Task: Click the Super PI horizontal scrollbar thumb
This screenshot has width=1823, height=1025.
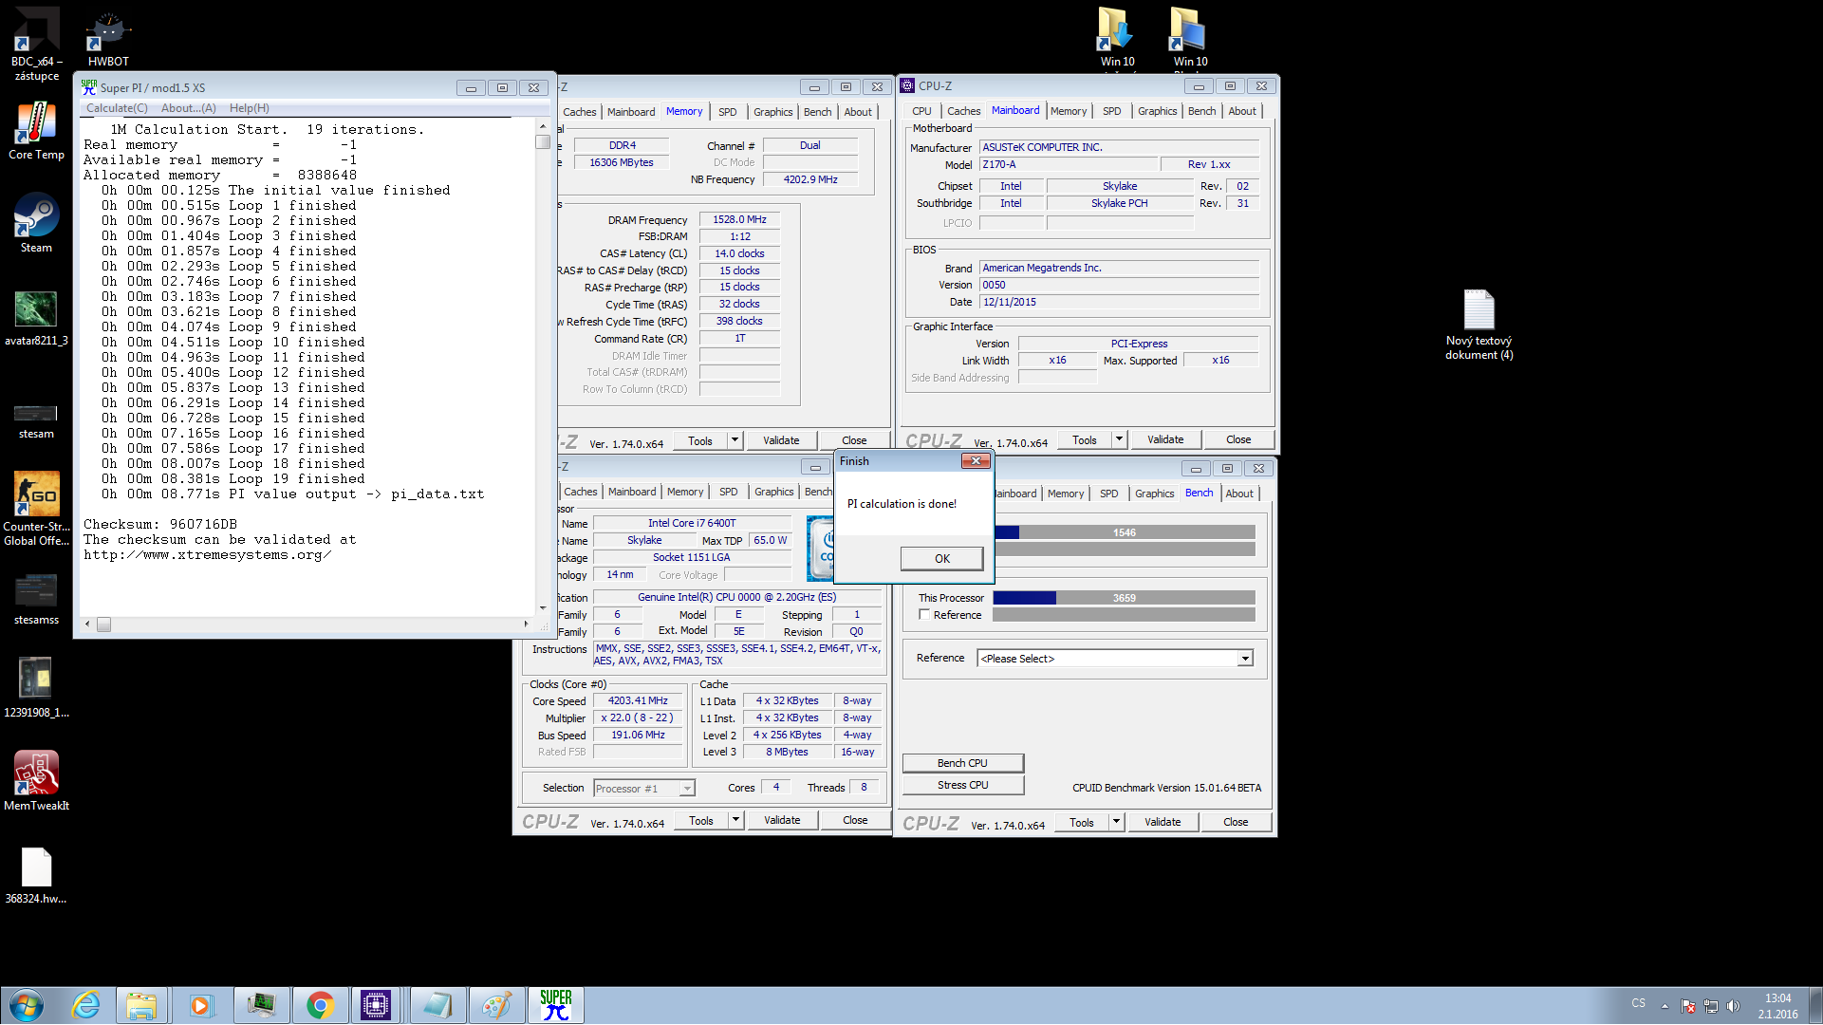Action: (x=103, y=624)
